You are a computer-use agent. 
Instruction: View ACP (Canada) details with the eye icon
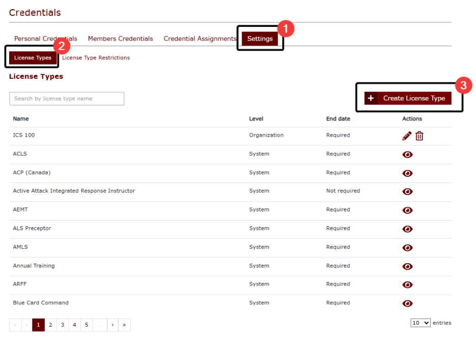tap(407, 173)
